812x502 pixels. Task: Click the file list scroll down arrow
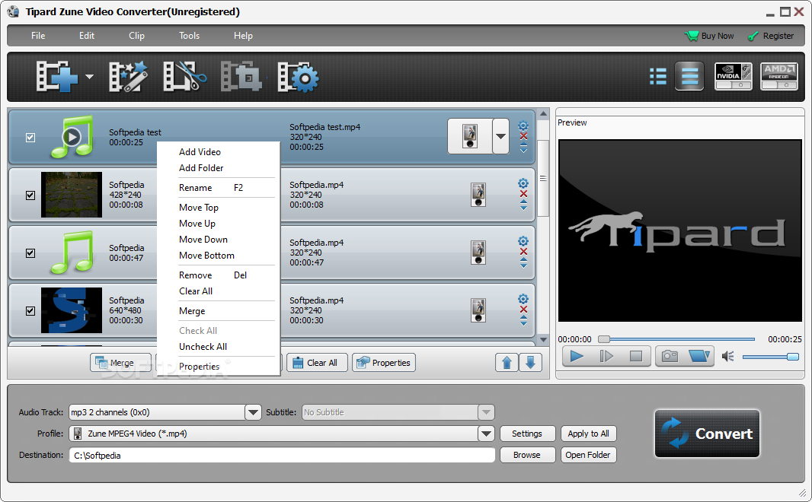coord(543,340)
